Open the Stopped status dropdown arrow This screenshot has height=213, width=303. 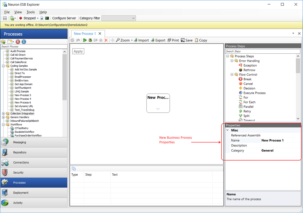point(38,18)
